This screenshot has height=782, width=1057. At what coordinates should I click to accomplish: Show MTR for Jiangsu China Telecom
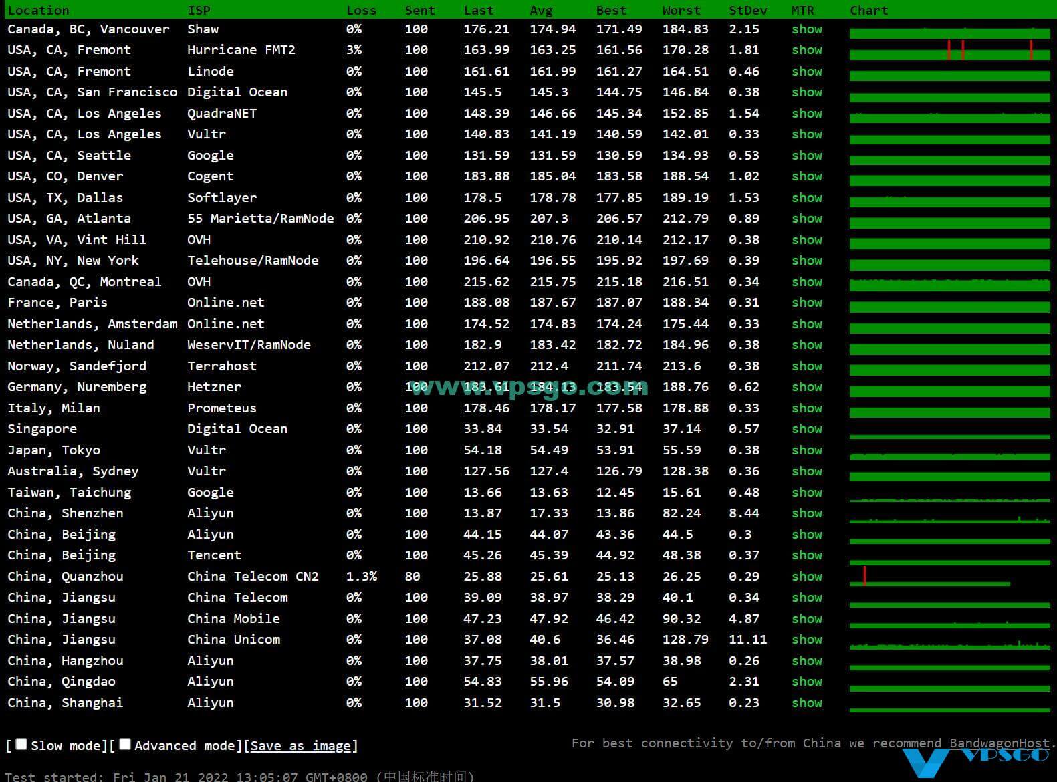point(807,598)
